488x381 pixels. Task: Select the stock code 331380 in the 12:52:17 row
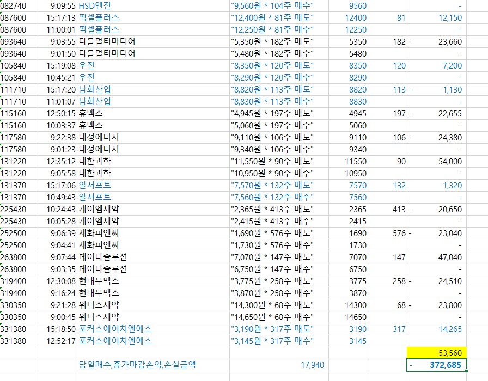point(19,341)
